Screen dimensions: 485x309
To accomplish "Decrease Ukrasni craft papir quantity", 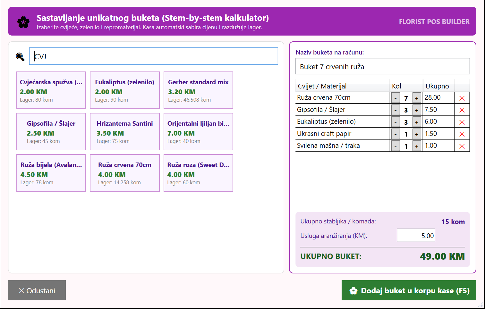I will 396,134.
